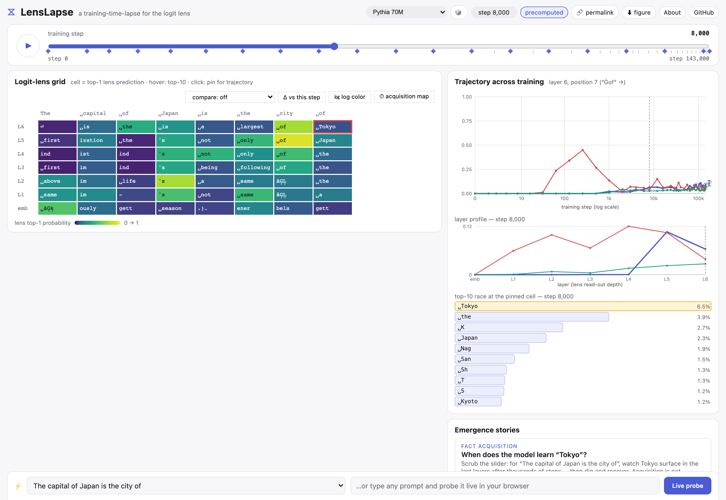
Task: Click the ␣Kyoto bar in top-10 race
Action: click(478, 401)
